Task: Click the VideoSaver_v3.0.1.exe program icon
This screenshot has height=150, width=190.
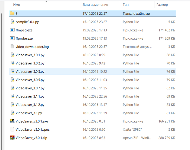Action: click(x=12, y=121)
